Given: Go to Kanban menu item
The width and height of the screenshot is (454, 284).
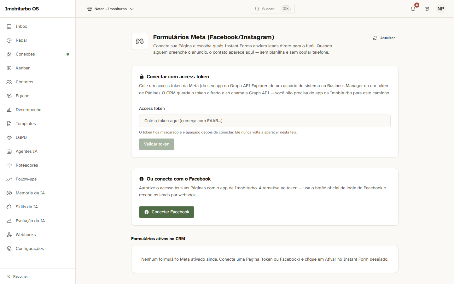Looking at the screenshot, I should pyautogui.click(x=38, y=68).
